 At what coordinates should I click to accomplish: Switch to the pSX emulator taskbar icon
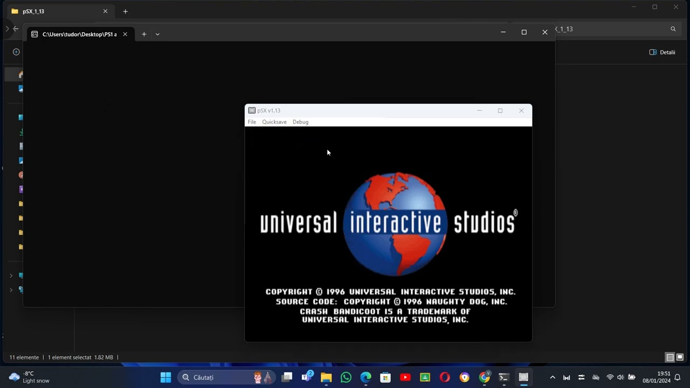523,377
